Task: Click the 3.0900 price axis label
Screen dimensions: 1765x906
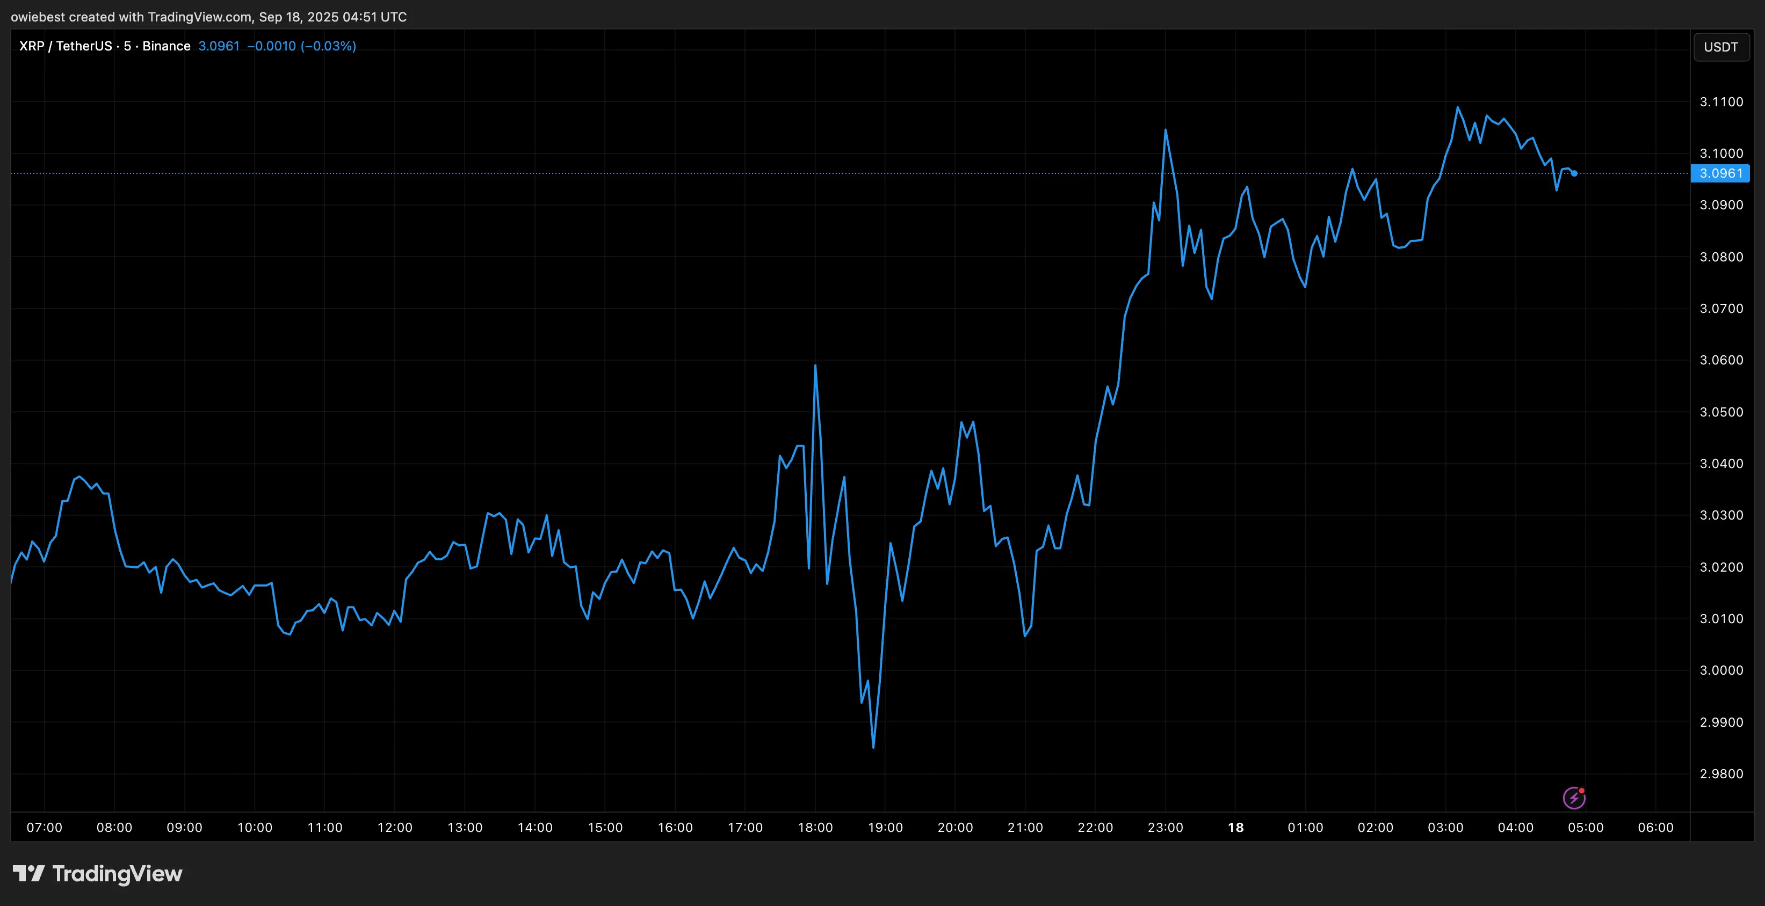Action: (1721, 204)
